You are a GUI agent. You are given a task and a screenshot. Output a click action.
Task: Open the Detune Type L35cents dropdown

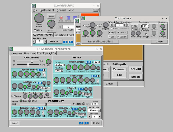[94, 110]
